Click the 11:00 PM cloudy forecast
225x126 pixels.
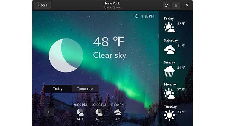(x=117, y=112)
